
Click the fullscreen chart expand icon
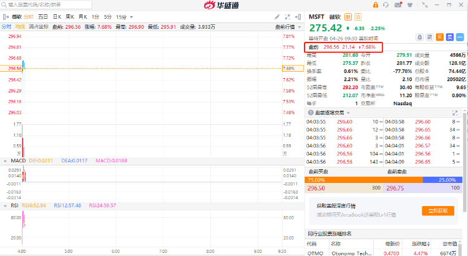pos(288,17)
